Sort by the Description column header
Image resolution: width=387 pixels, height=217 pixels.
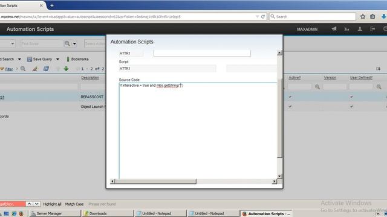click(90, 78)
